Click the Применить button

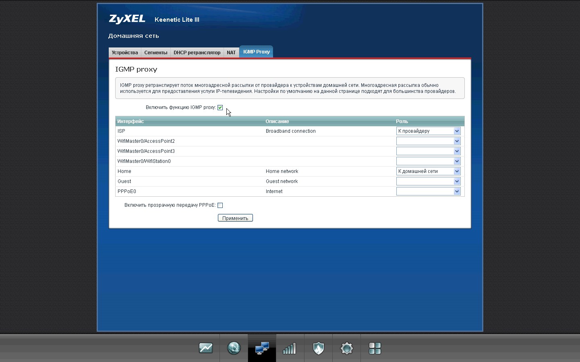(235, 218)
